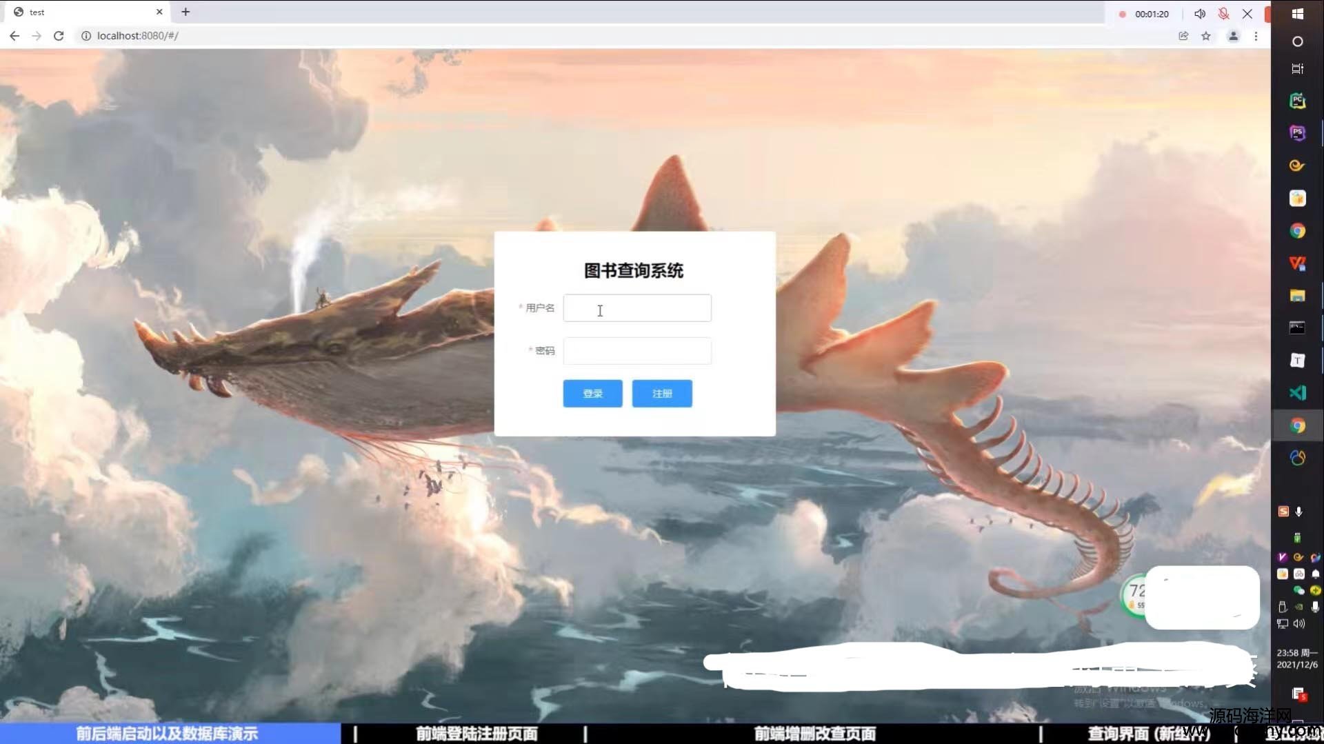Screen dimensions: 1324x744
Task: Open a new browser tab
Action: coord(185,12)
